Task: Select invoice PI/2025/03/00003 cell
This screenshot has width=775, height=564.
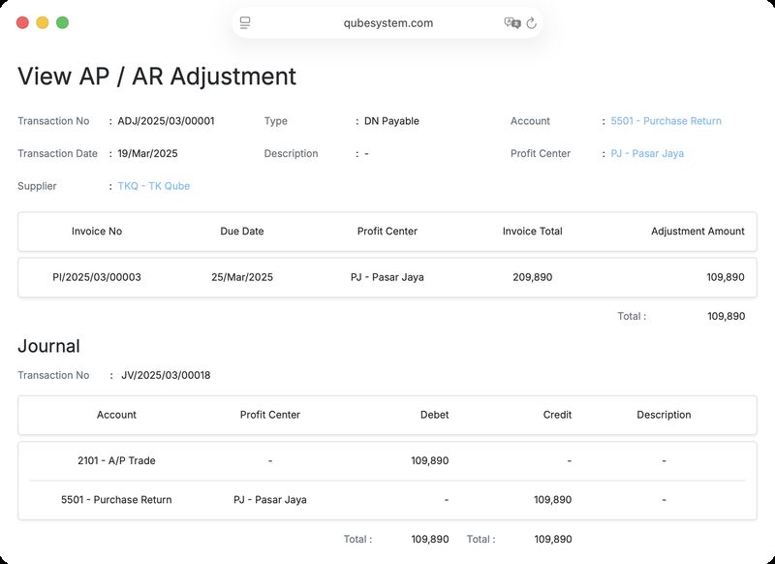Action: (x=97, y=277)
